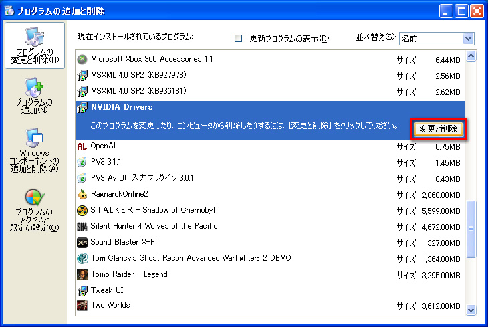
Task: Select the Silent Hunter 4 icon
Action: click(82, 227)
